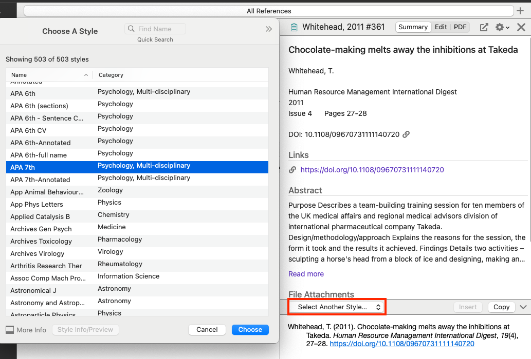Close the reference panel with X
This screenshot has height=359, width=531.
tap(521, 27)
